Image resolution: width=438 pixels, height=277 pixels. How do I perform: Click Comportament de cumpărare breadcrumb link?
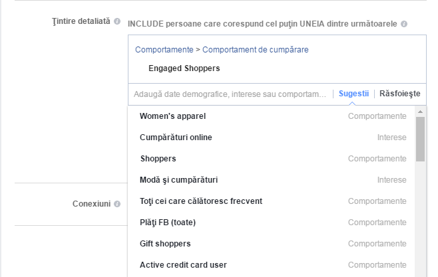click(255, 50)
